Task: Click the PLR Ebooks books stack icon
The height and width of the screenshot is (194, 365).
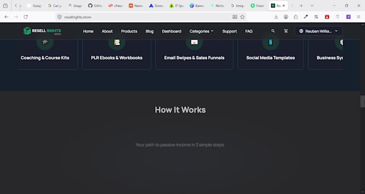Action: tap(117, 42)
